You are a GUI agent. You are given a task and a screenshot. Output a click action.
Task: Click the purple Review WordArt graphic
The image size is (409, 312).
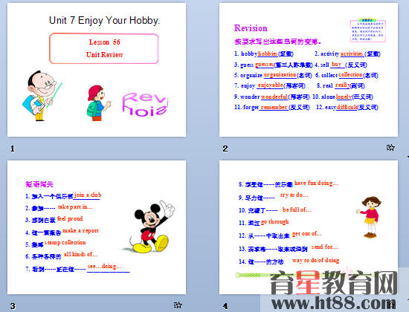pos(145,104)
